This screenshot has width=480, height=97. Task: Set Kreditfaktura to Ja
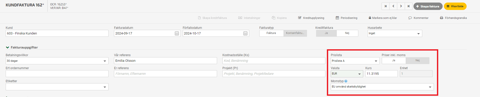(x=326, y=33)
